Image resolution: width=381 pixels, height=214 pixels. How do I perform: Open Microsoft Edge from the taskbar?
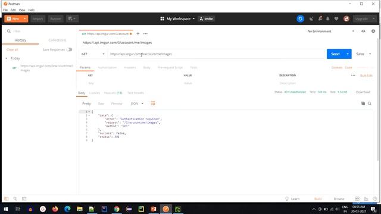point(67,209)
